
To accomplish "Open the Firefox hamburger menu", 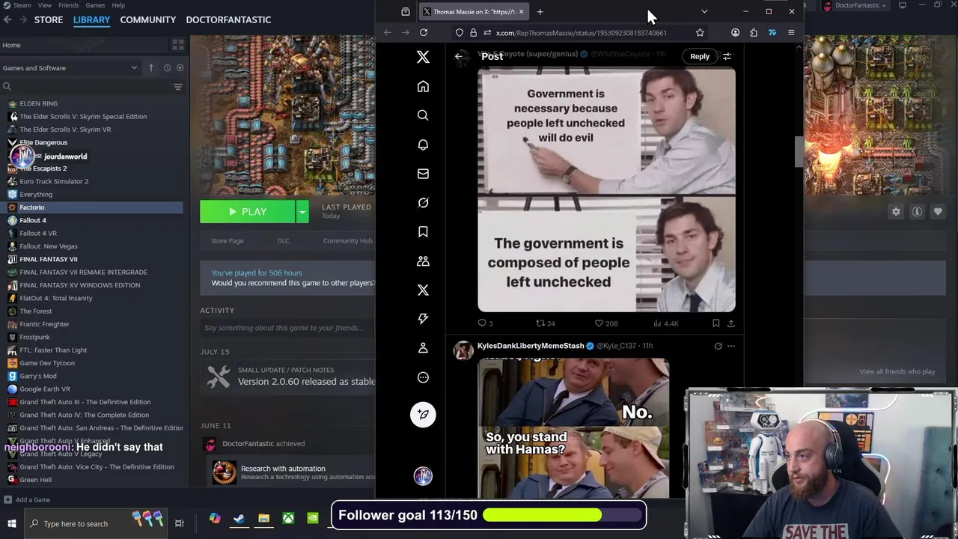I will click(791, 32).
